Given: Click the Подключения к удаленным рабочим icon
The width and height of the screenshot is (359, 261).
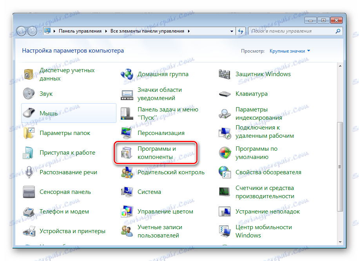Looking at the screenshot, I should tap(225, 133).
